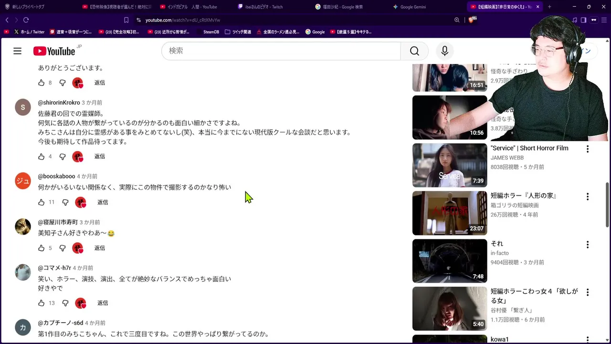Open @shirorinKrokro channel from the username

tap(59, 103)
